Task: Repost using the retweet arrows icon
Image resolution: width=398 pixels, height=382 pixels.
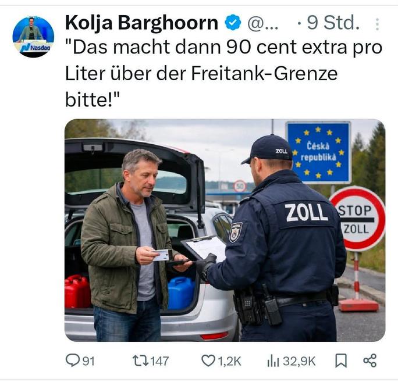Action: click(141, 360)
